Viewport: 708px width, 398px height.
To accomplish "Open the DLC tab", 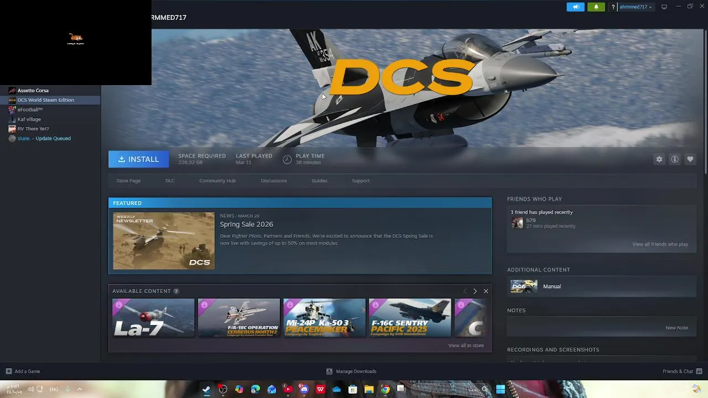I will [170, 181].
